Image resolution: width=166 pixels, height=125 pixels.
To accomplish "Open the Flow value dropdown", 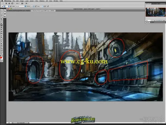I will point(43,6).
